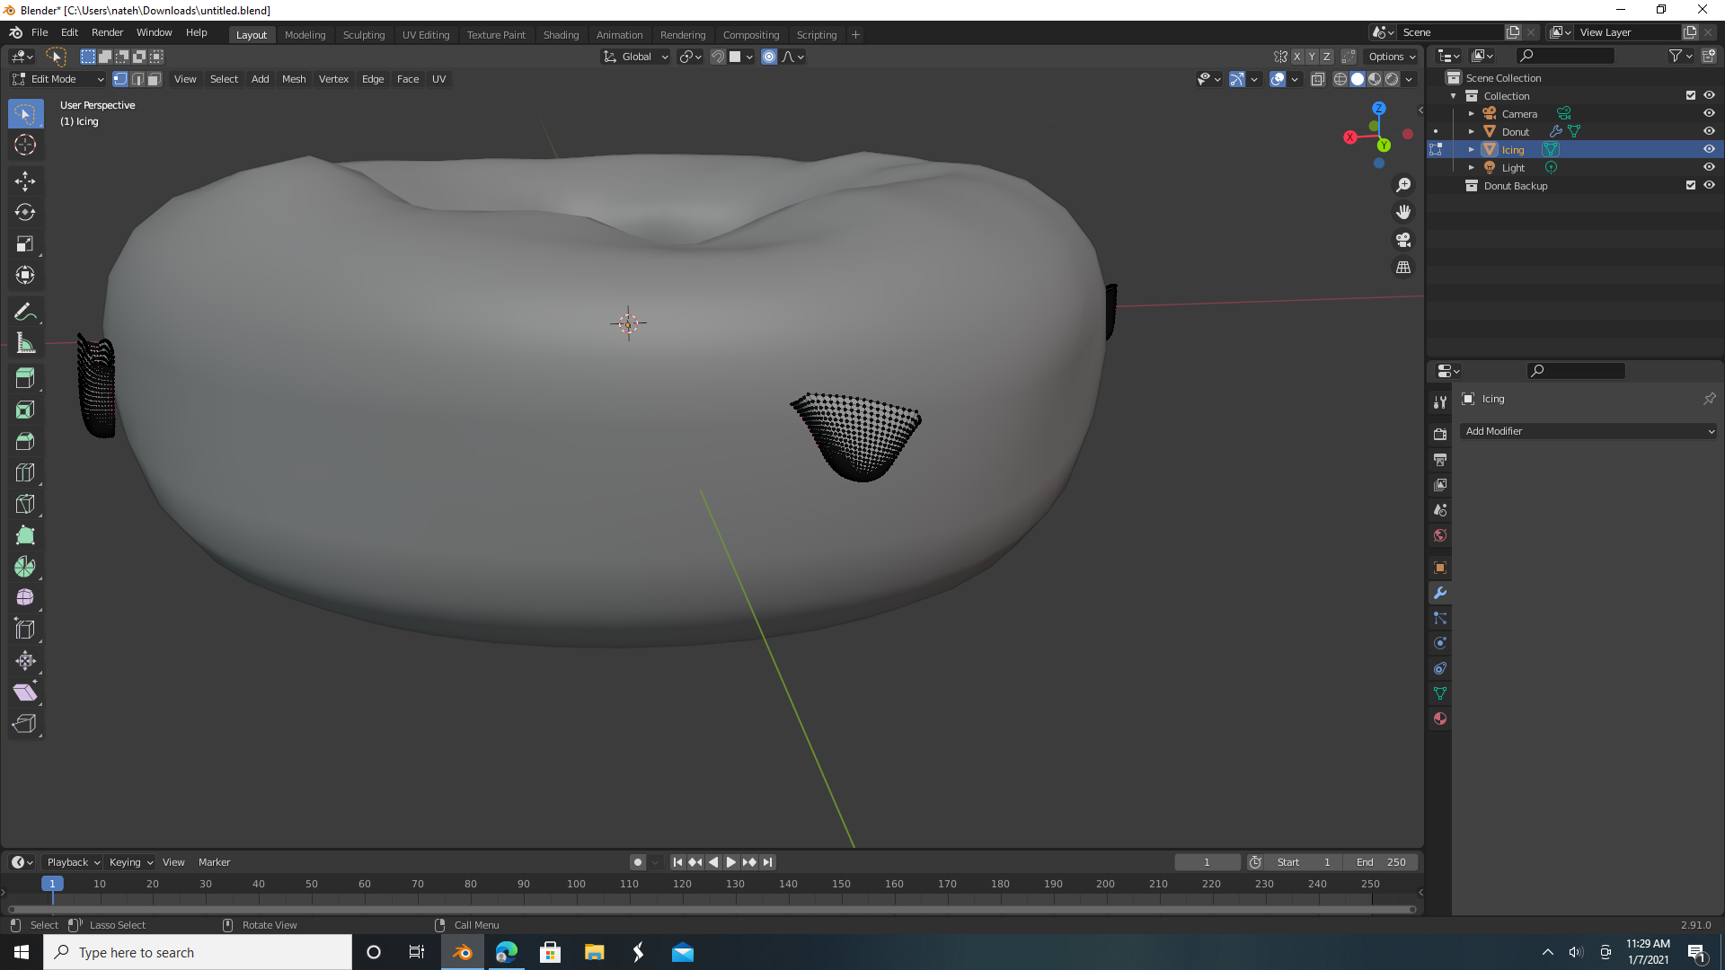This screenshot has width=1725, height=970.
Task: Select the Smooth vertices tool
Action: pyautogui.click(x=25, y=598)
